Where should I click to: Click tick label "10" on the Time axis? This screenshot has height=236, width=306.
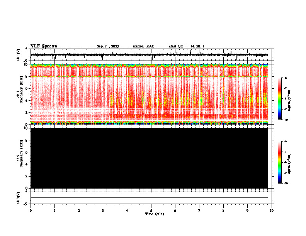(272, 211)
